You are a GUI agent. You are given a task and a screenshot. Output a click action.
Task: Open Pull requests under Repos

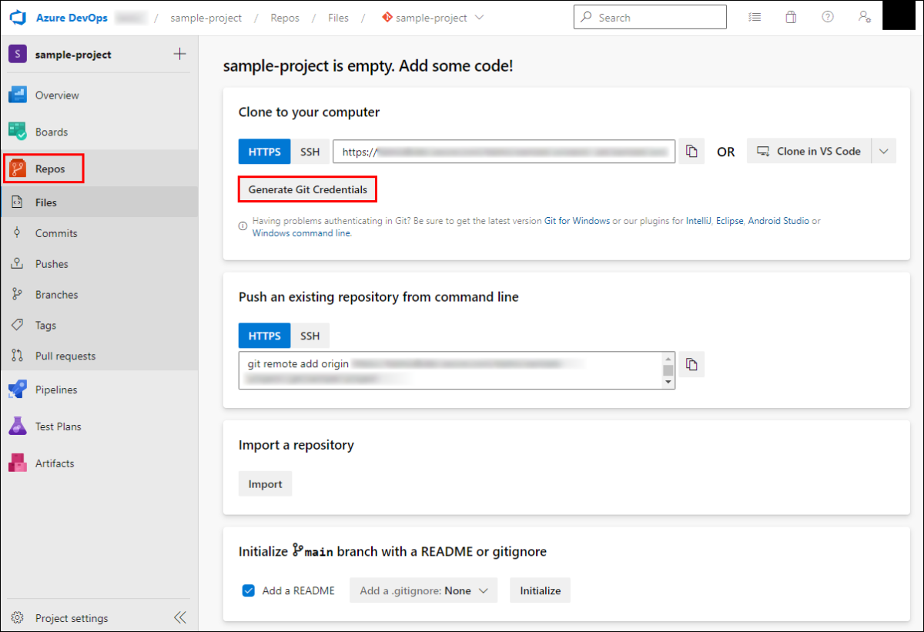pos(99,356)
